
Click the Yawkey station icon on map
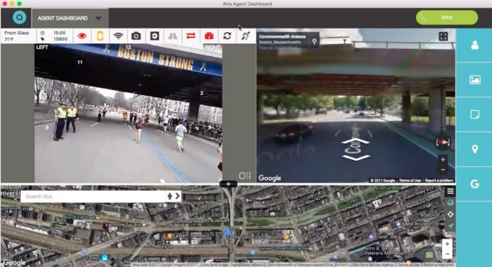[x=105, y=258]
